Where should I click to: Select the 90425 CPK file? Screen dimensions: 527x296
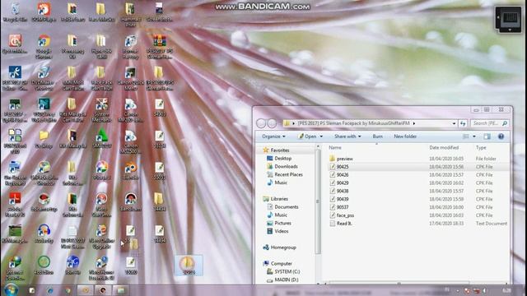343,167
